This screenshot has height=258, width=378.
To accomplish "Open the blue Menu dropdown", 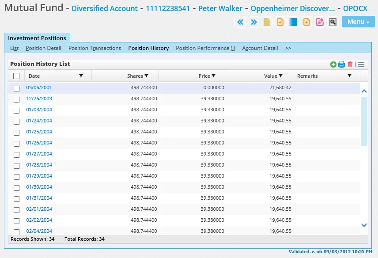I will tap(358, 22).
